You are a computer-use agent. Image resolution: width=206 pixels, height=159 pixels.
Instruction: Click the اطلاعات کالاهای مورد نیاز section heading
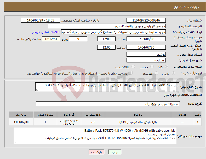183,95
